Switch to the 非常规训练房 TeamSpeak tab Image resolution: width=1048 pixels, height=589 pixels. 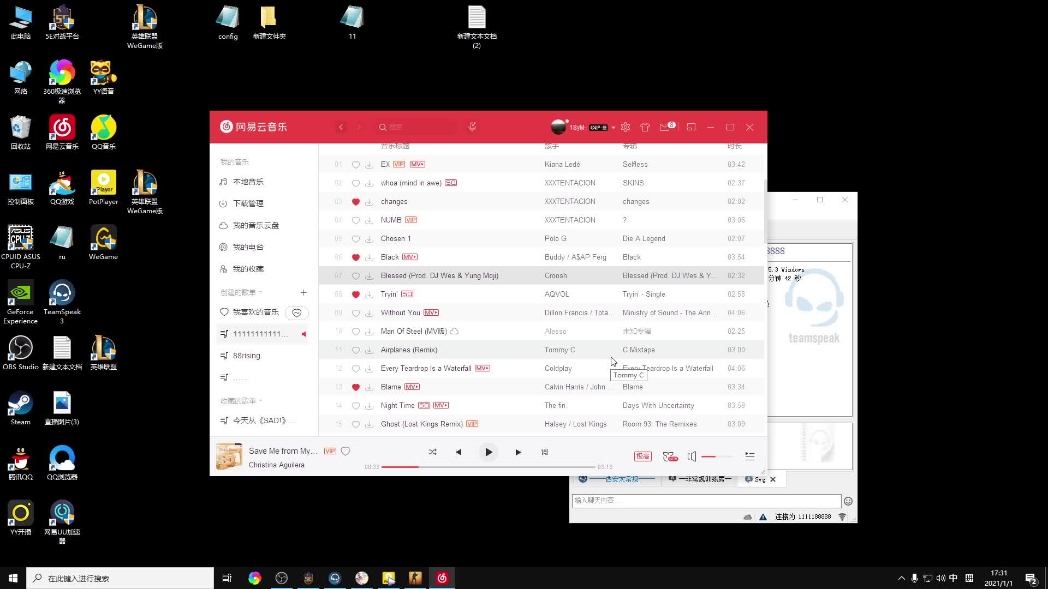coord(699,479)
